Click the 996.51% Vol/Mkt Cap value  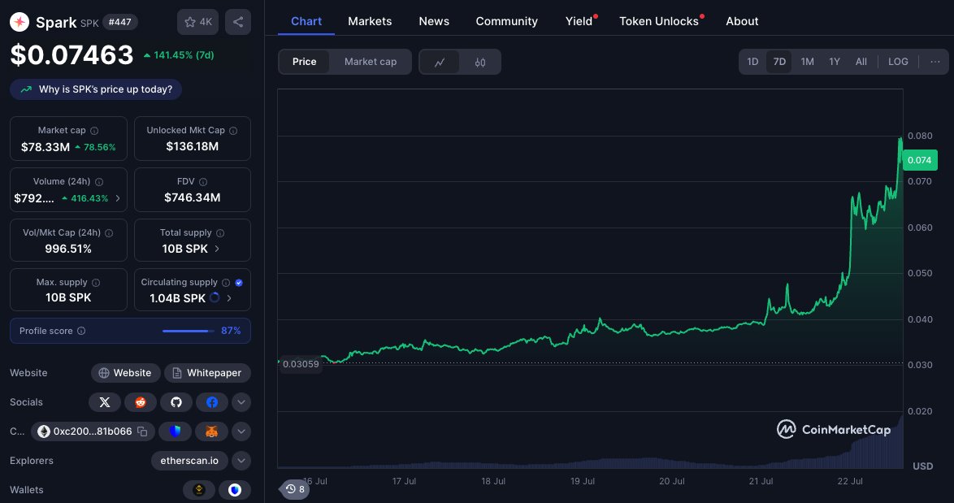point(68,249)
